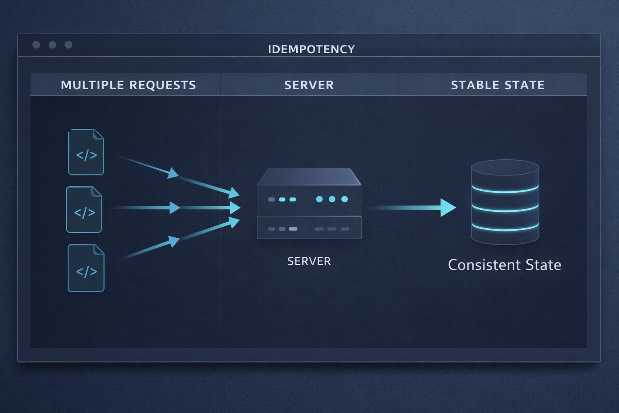
Task: Click the yellow traffic light dot
Action: click(52, 45)
